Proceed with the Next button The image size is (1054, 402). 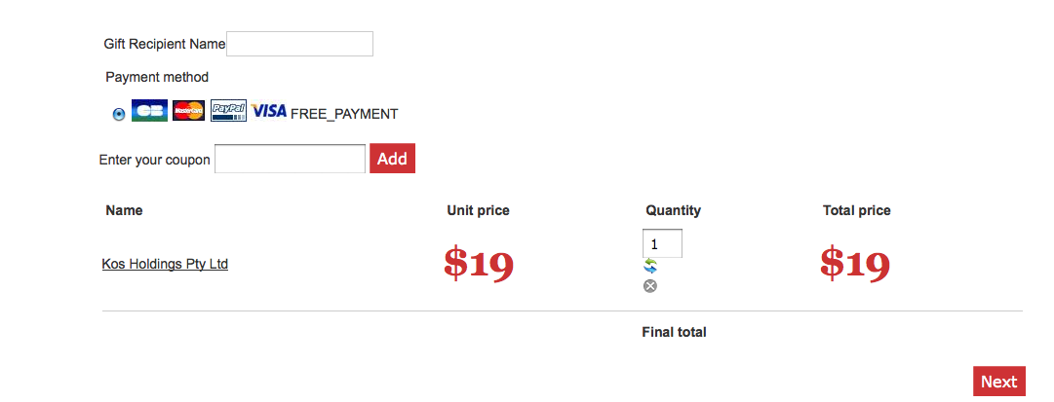998,382
